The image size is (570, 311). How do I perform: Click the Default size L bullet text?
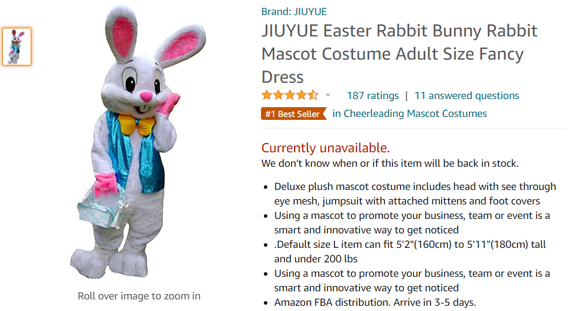410,251
